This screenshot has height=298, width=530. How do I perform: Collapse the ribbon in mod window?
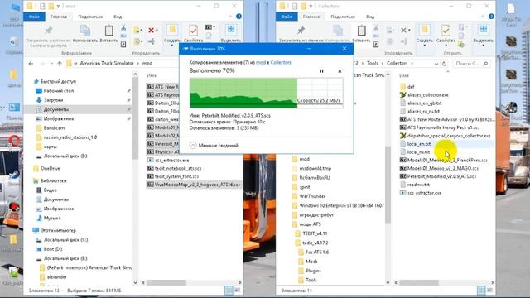pyautogui.click(x=230, y=17)
